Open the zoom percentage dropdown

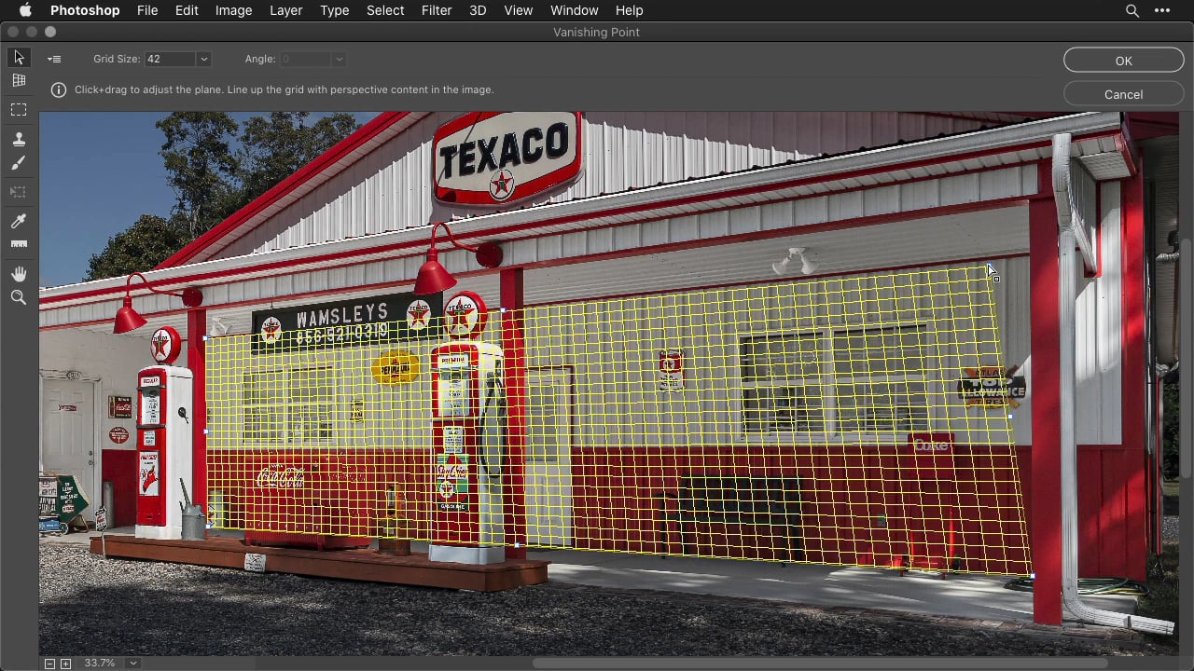click(133, 664)
